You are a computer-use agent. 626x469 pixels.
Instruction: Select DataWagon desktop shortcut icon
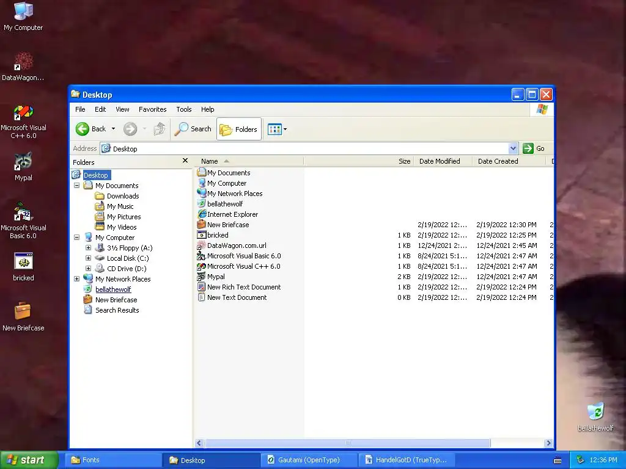coord(23,67)
